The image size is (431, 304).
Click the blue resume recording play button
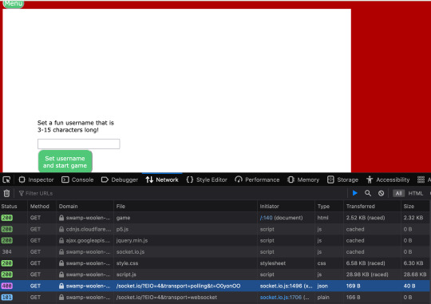coord(355,193)
